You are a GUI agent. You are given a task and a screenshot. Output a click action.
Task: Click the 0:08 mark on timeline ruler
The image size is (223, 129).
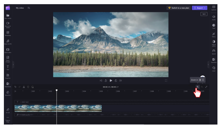point(152,91)
